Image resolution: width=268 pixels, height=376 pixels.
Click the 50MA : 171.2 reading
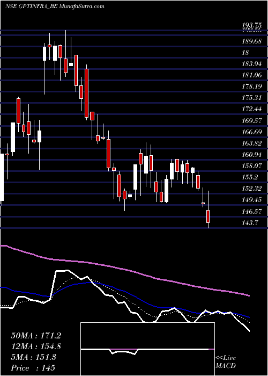pyautogui.click(x=36, y=336)
